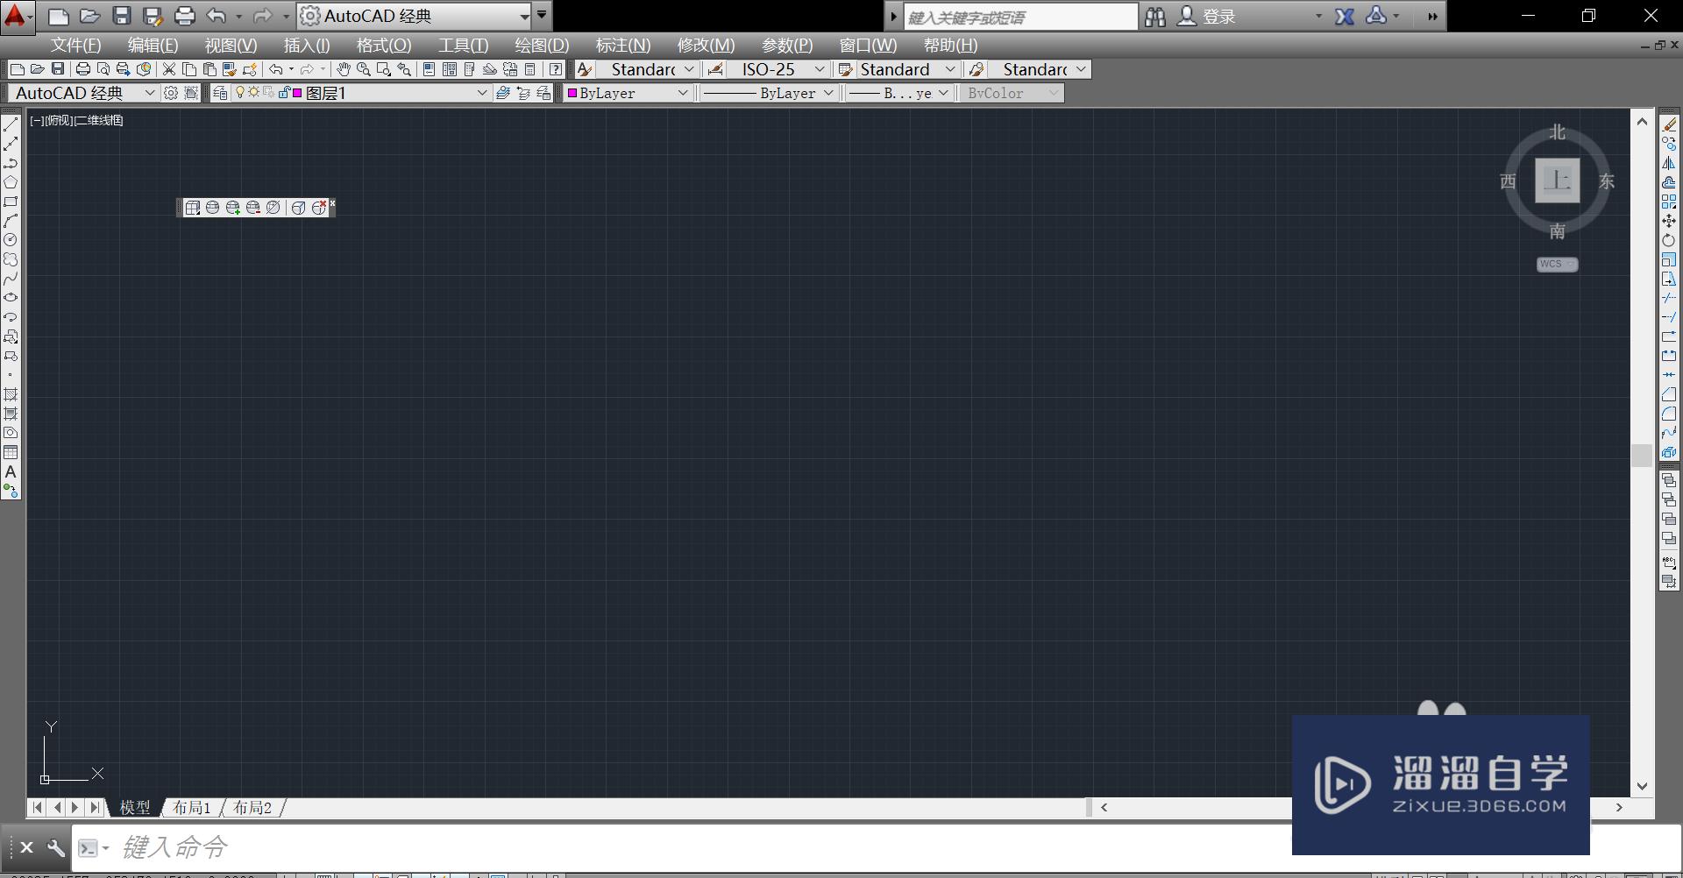Open the 文件(F) menu

75,46
